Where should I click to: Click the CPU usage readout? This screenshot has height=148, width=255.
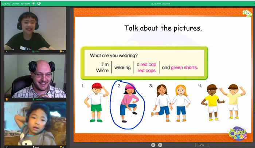[x=15, y=4]
